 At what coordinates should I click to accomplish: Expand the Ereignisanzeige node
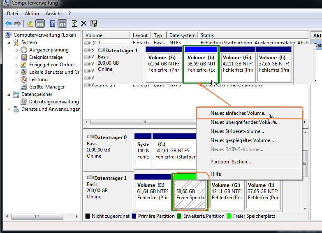coord(16,57)
